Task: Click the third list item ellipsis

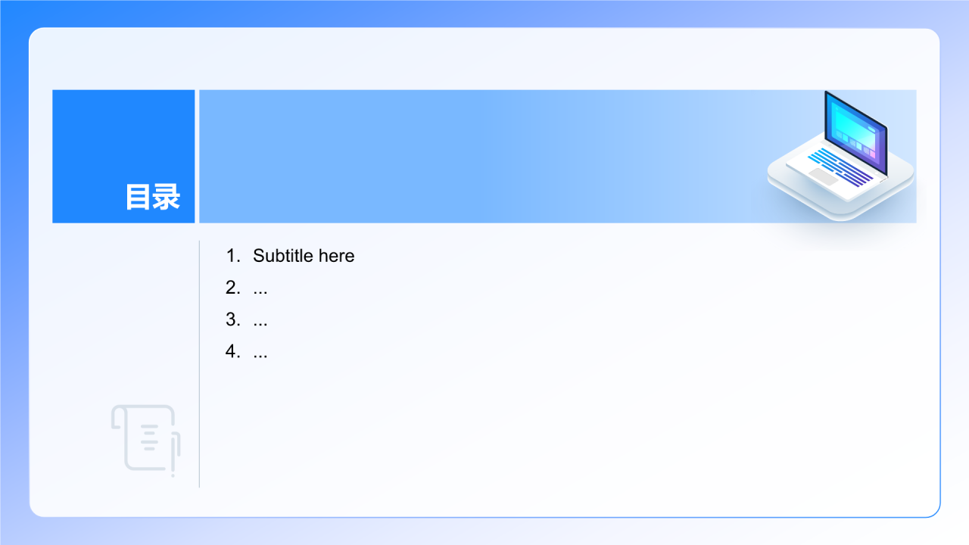Action: click(260, 320)
